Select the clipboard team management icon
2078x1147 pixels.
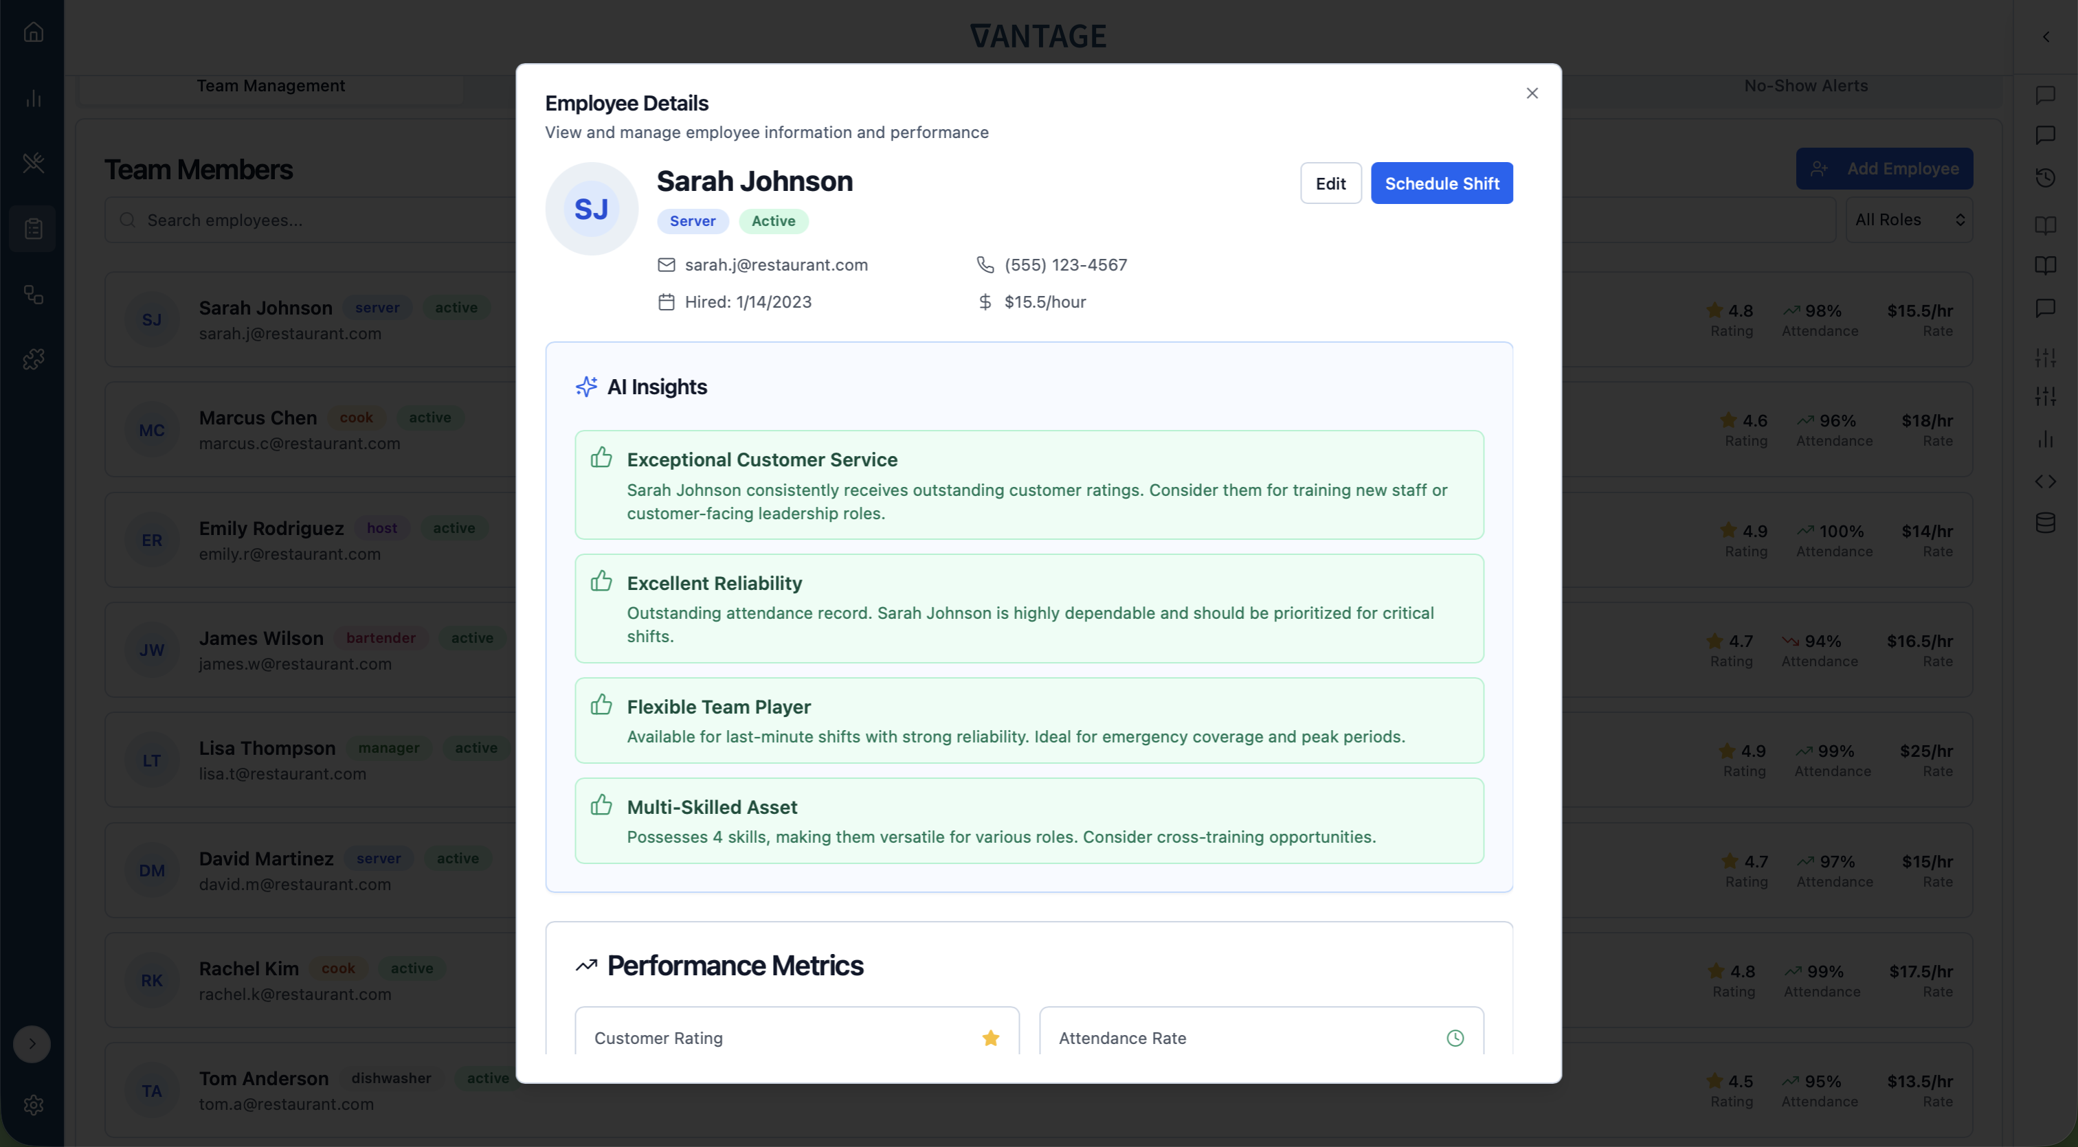33,228
